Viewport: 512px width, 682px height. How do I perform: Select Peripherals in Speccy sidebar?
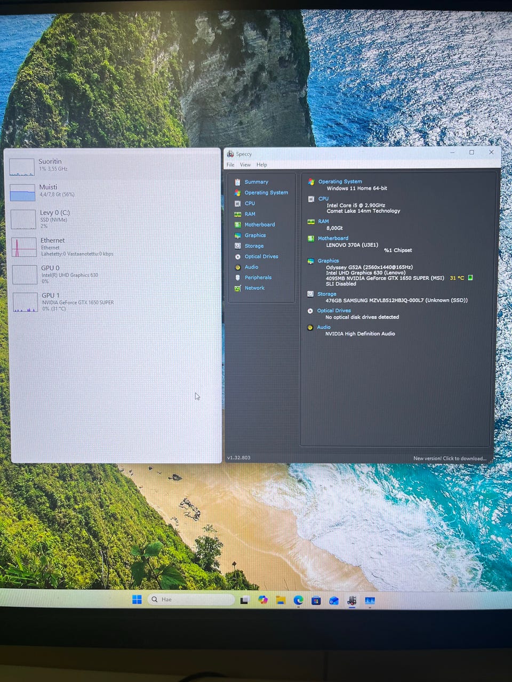258,277
